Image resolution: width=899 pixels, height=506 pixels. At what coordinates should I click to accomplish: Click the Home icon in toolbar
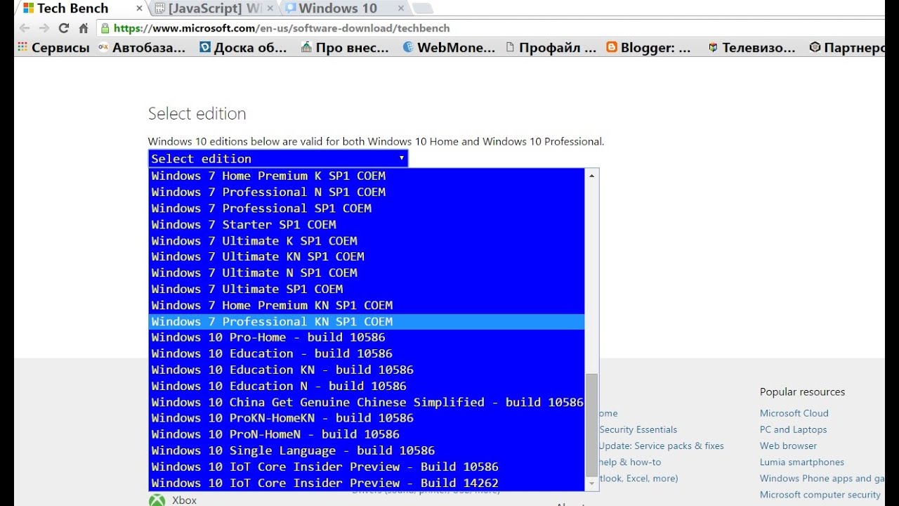pyautogui.click(x=84, y=28)
